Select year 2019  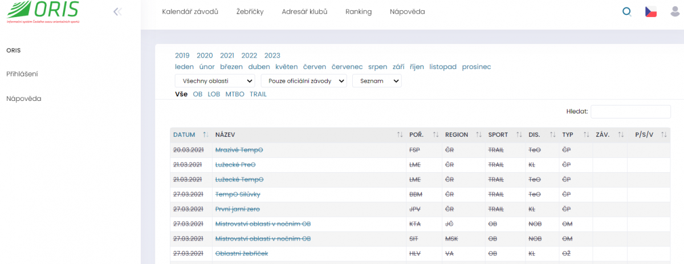click(182, 55)
